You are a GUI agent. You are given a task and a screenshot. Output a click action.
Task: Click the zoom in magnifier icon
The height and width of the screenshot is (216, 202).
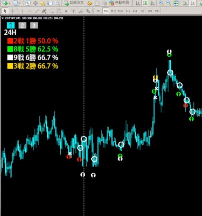point(161,3)
